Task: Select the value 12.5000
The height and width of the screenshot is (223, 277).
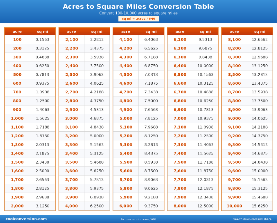Action: click(205, 206)
